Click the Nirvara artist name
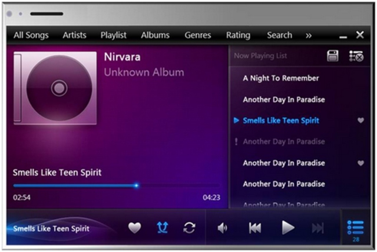Screen dimensions: 377x252 pyautogui.click(x=122, y=57)
